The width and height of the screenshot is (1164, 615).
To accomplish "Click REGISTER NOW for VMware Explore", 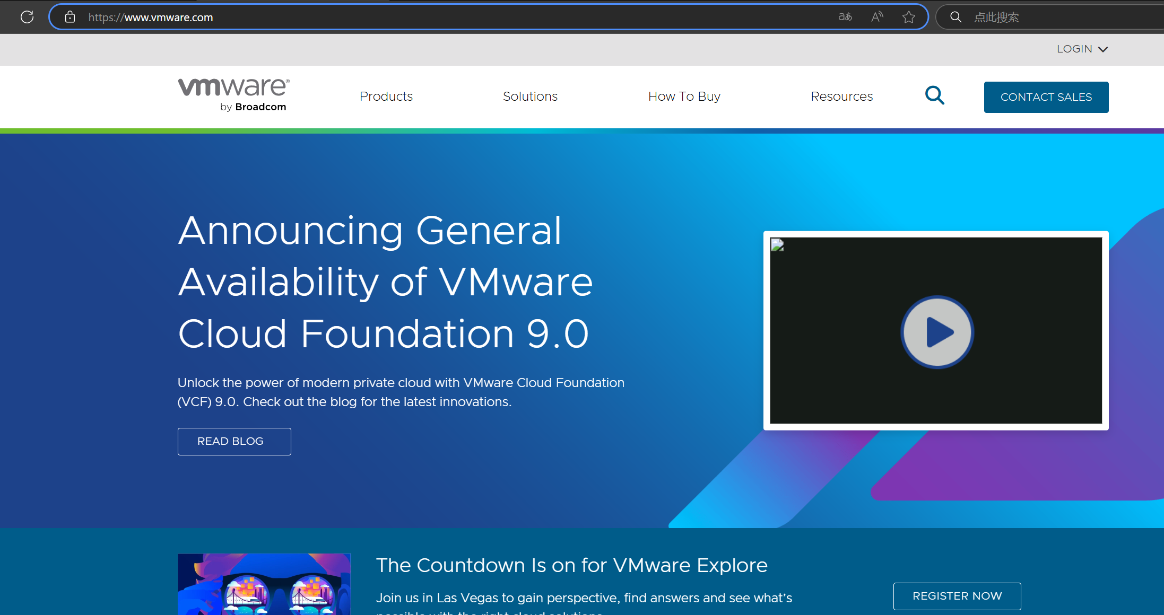I will point(957,596).
